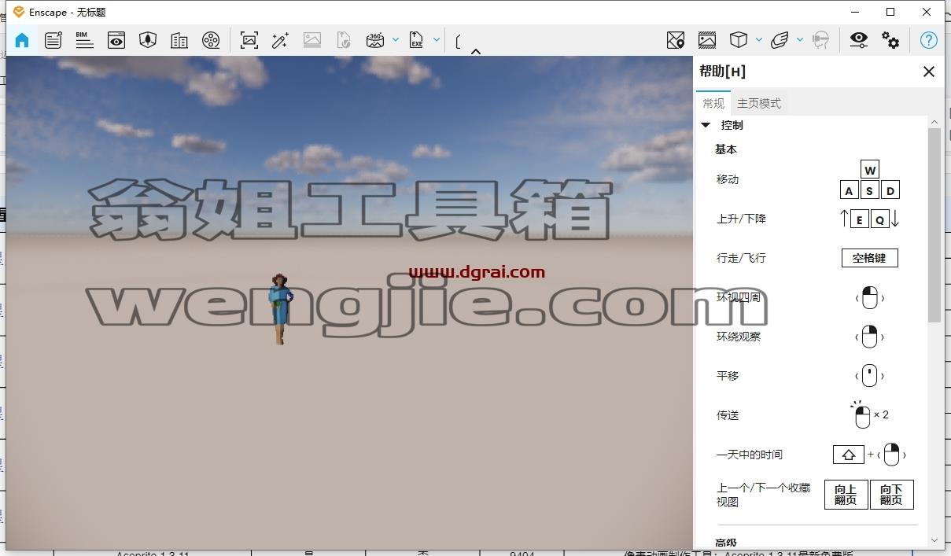Open the video editor film reel icon
Image resolution: width=951 pixels, height=556 pixels.
tap(211, 40)
